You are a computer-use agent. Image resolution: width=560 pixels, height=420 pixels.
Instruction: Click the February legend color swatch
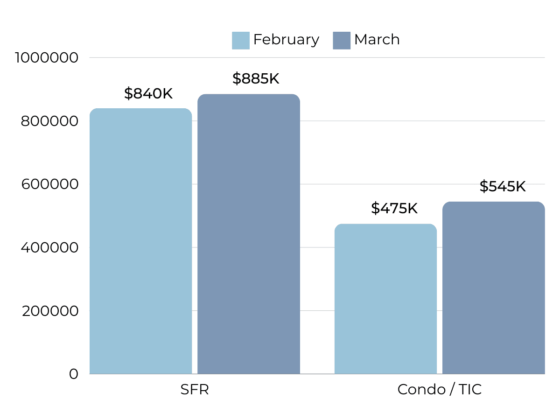(240, 40)
